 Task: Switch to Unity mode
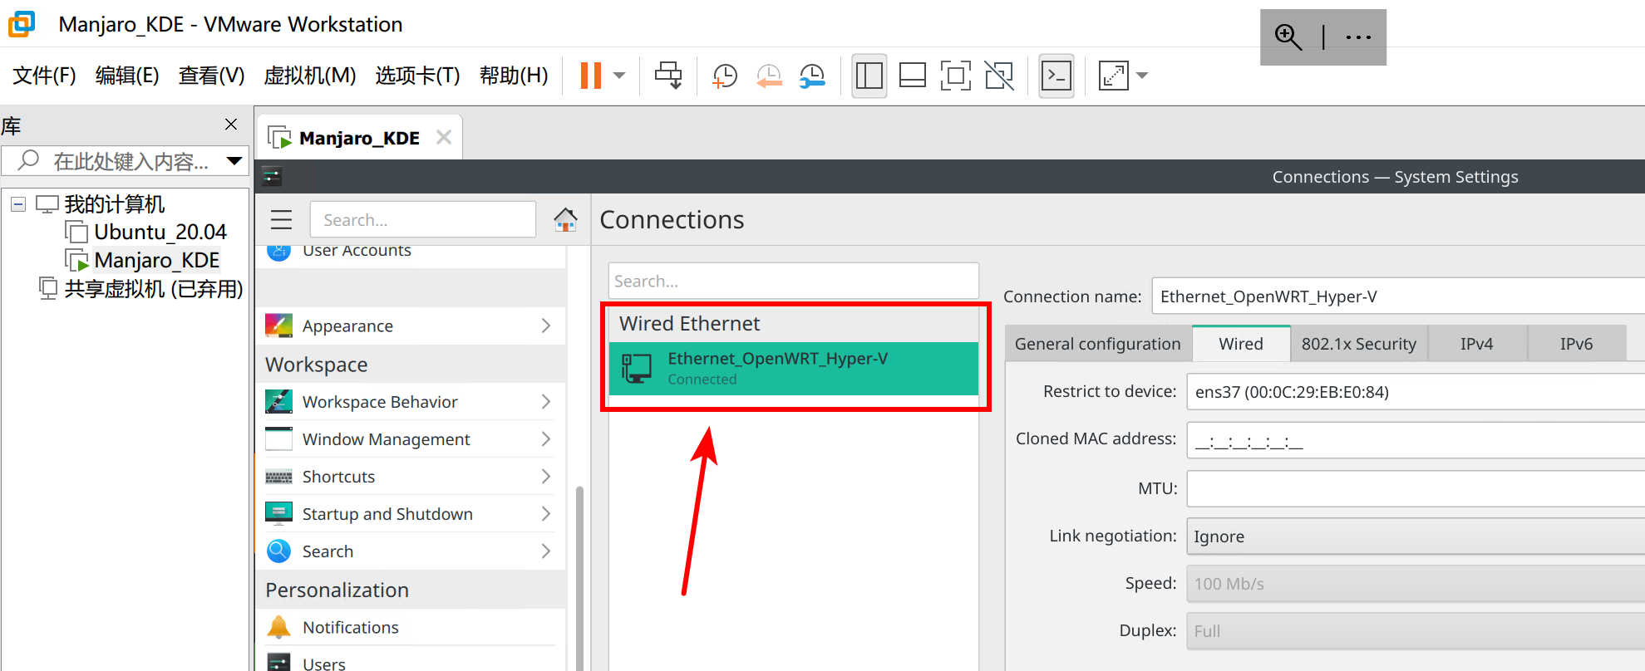999,76
